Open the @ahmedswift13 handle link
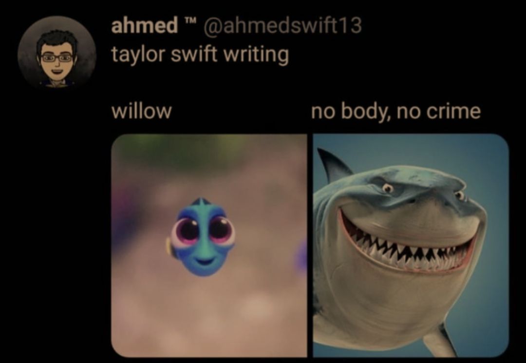The height and width of the screenshot is (363, 526). [x=282, y=25]
